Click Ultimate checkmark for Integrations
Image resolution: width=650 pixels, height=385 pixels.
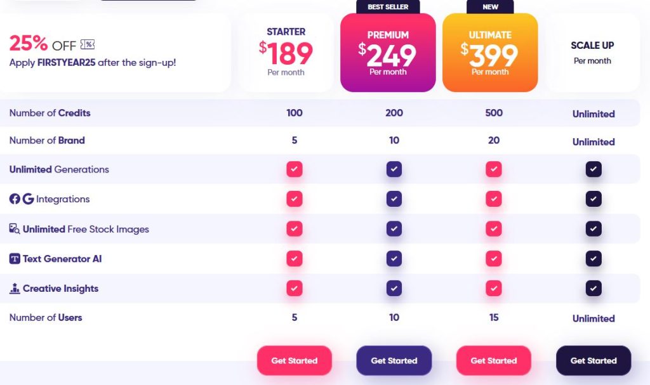click(x=494, y=199)
